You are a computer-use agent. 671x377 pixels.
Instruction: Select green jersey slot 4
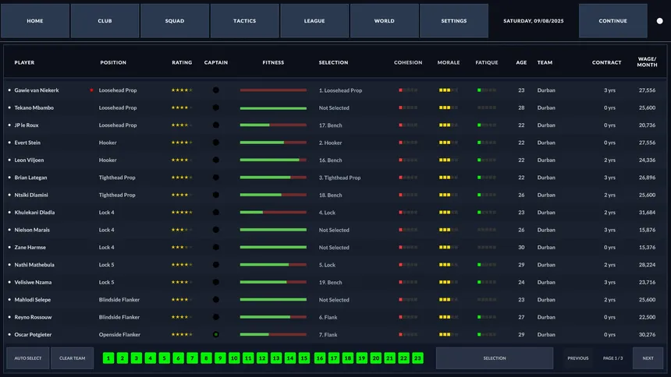tap(151, 358)
